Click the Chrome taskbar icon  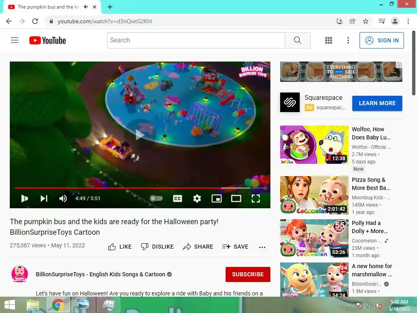[58, 305]
